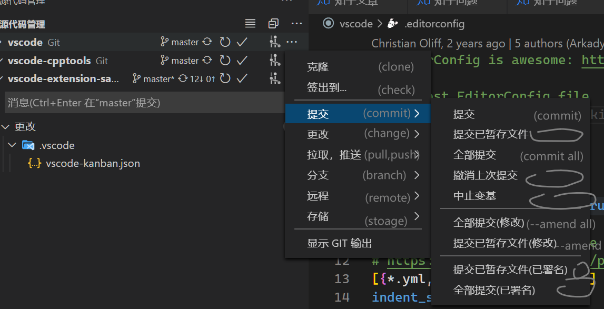Viewport: 604px width, 309px height.
Task: Click collapse all repositories icon in header
Action: pos(273,24)
